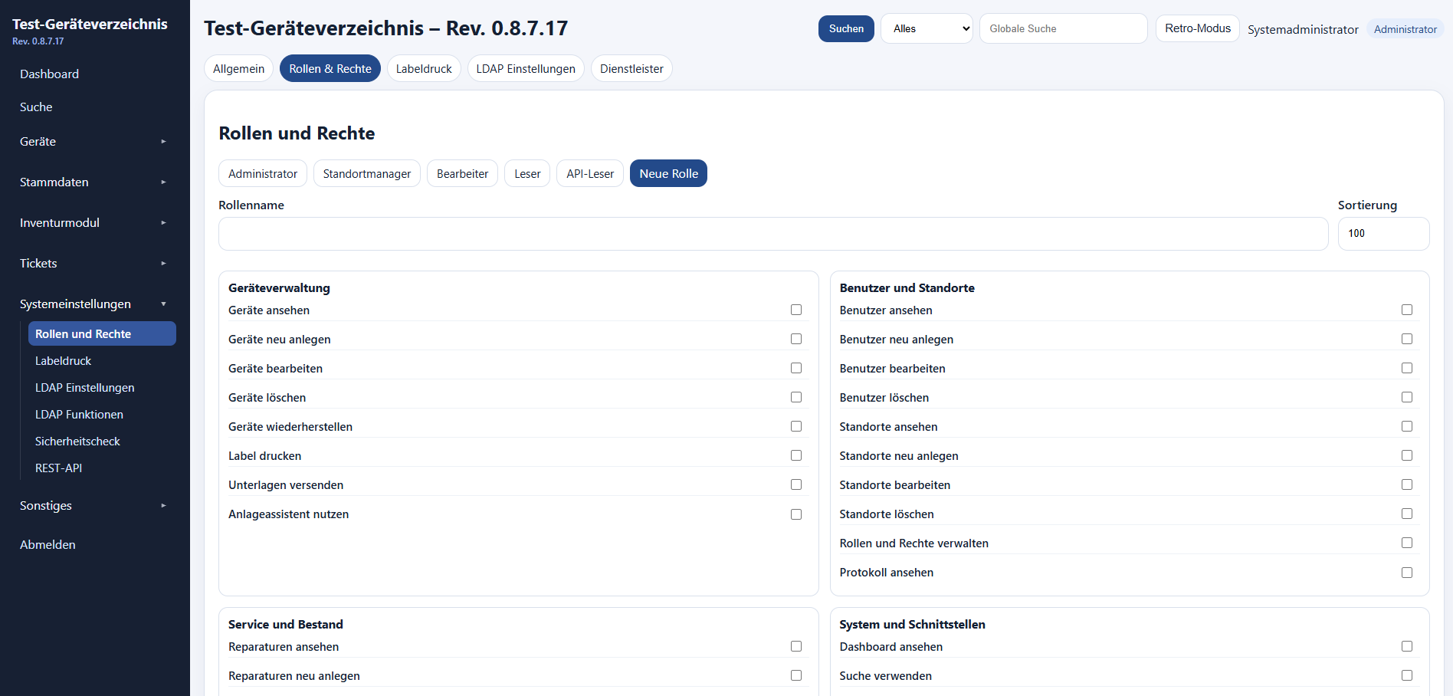This screenshot has height=696, width=1453.
Task: Check the Dashboard ansehen box
Action: (1407, 646)
